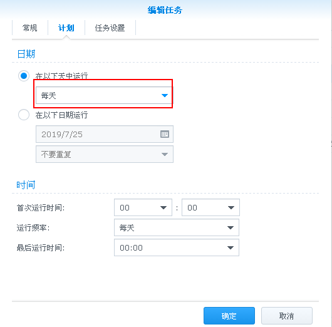Screen dimensions: 332x327
Task: Open the 不要重复 repeat dropdown
Action: pos(105,154)
